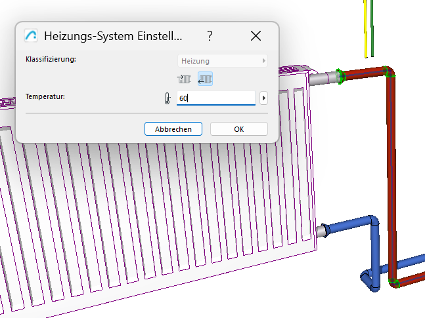Click the Abbrechen button
425x318 pixels.
click(173, 129)
